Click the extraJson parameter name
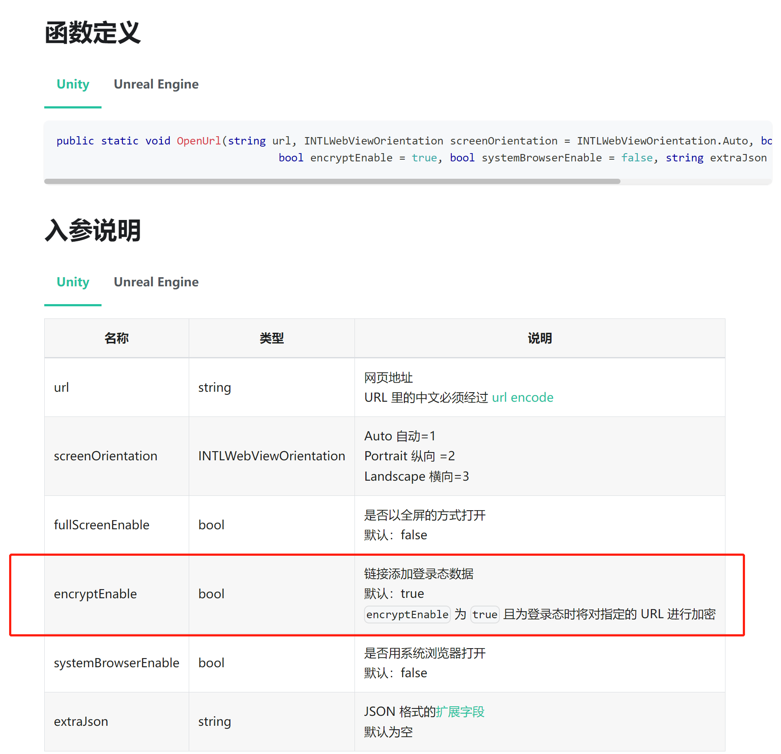 click(x=81, y=721)
